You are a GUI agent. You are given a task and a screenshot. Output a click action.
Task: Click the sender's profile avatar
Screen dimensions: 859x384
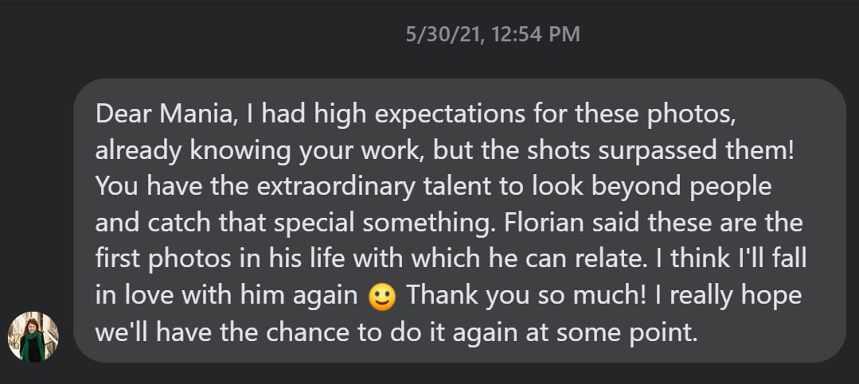coord(33,336)
